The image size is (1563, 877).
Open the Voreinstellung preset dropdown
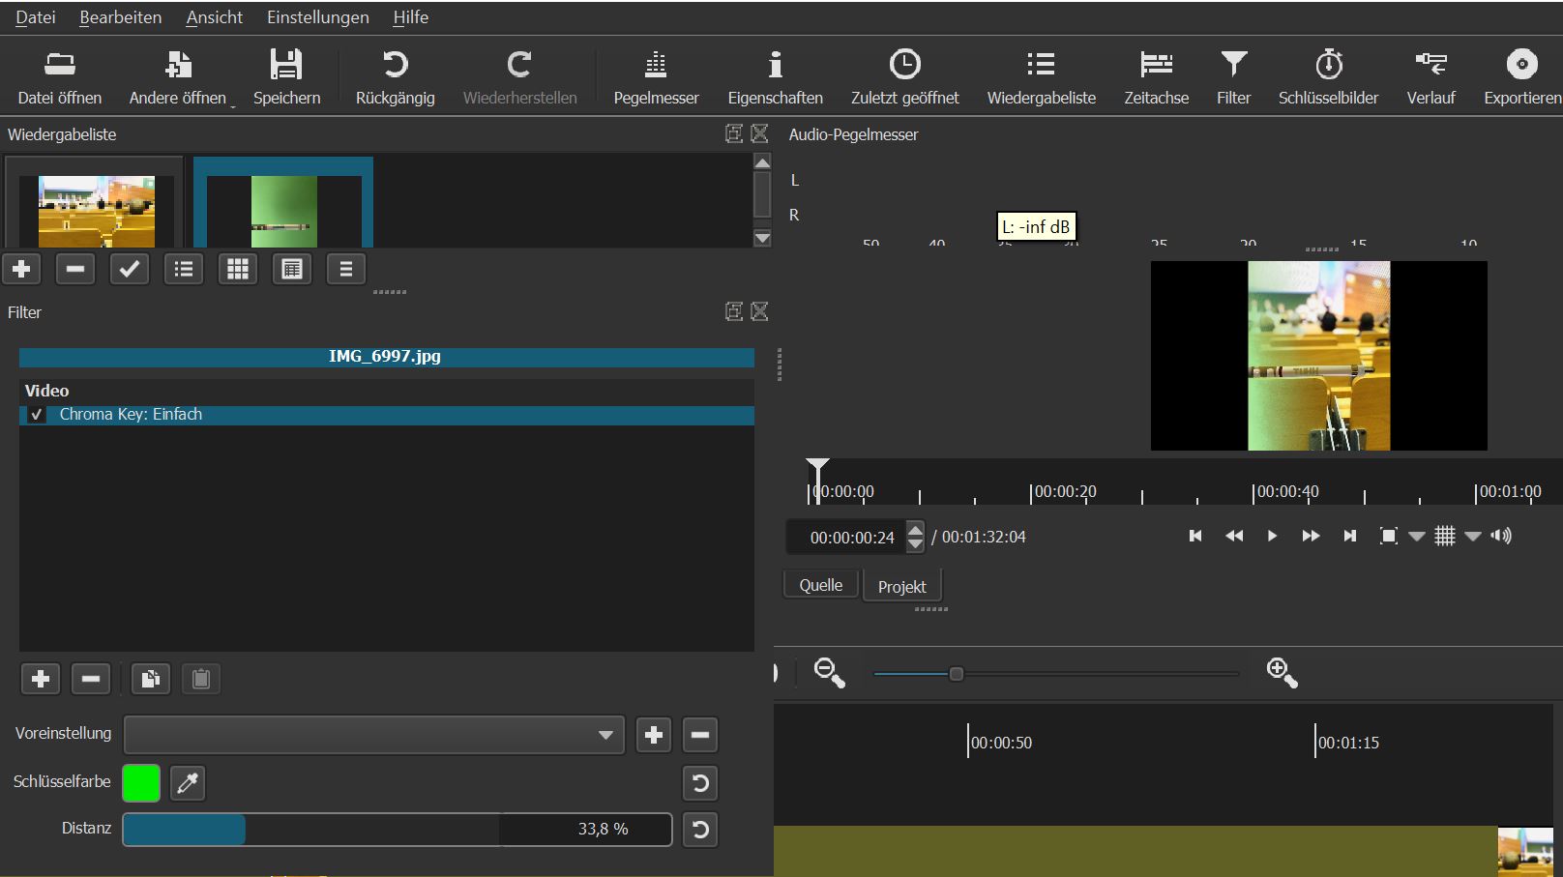[373, 735]
